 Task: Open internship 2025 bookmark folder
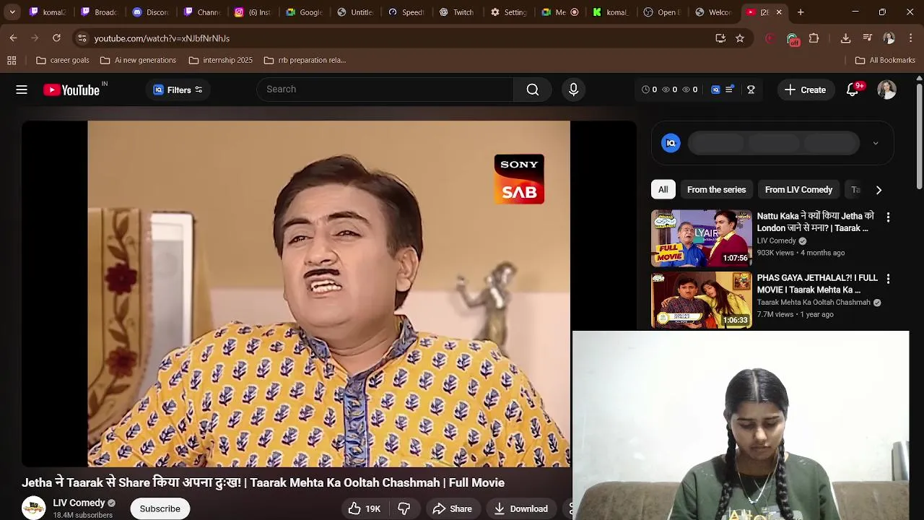[x=221, y=60]
